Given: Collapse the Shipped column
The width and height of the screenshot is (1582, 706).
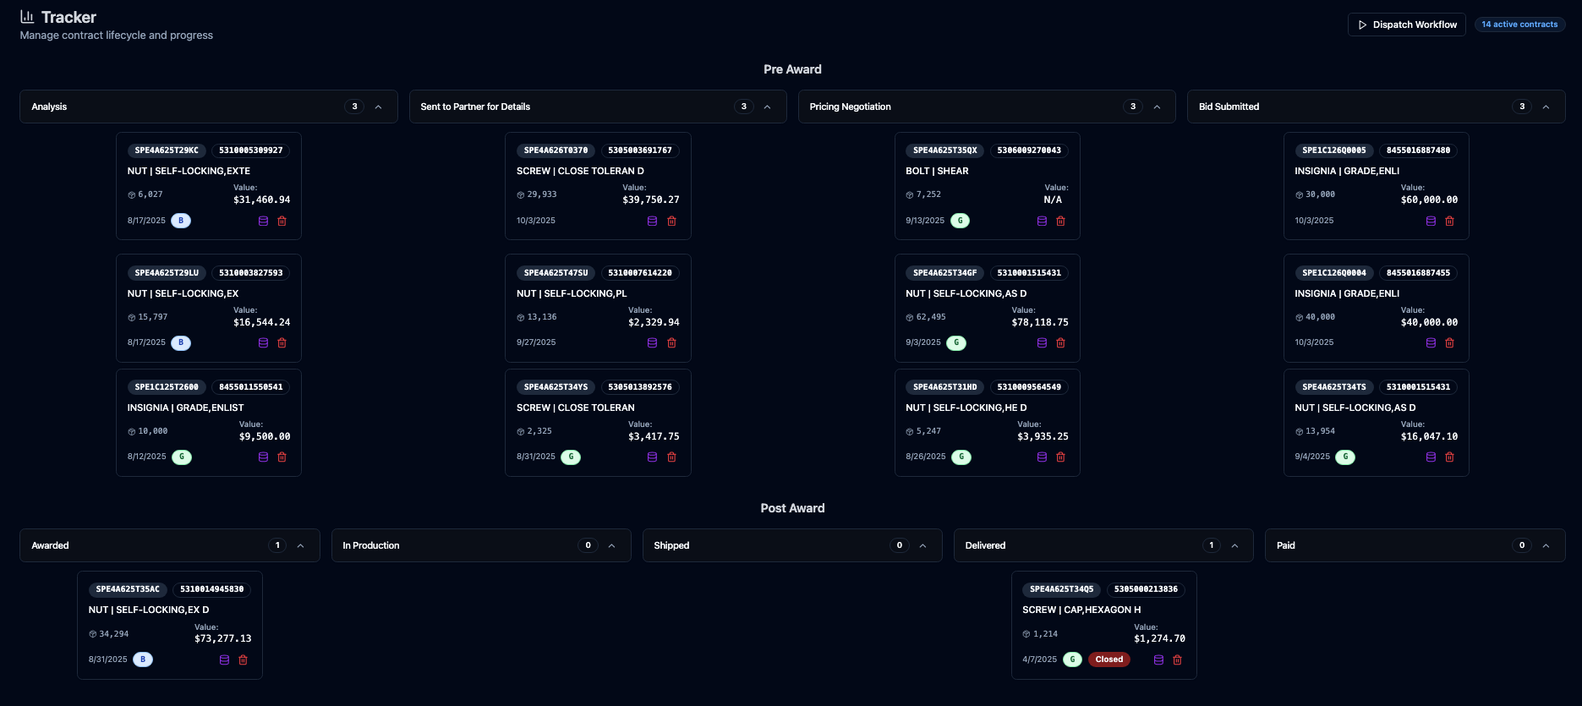Looking at the screenshot, I should coord(922,545).
